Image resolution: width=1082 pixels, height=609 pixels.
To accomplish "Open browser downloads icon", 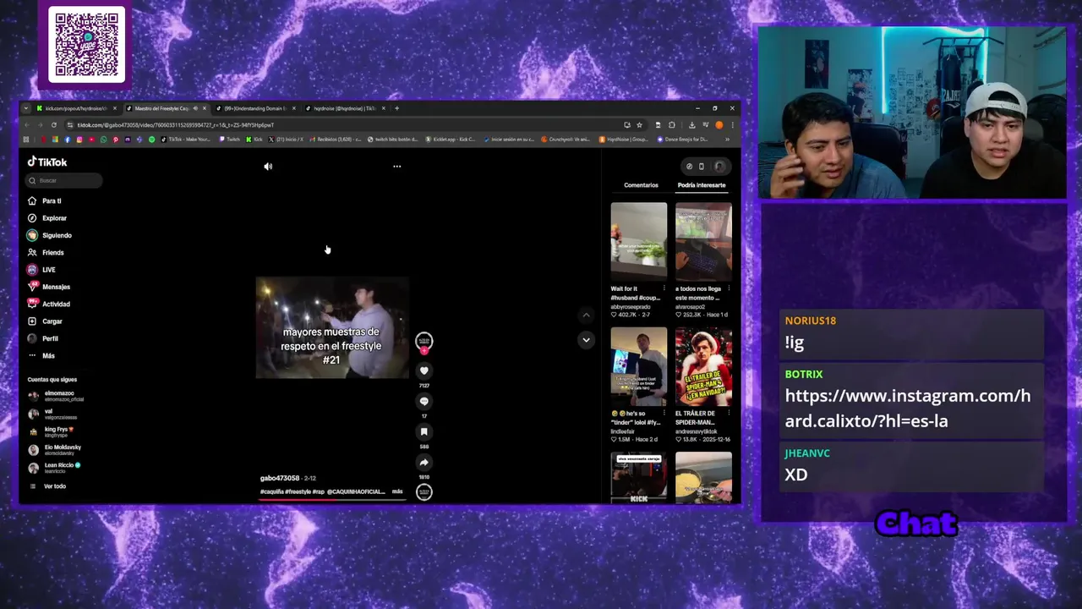I will (691, 125).
